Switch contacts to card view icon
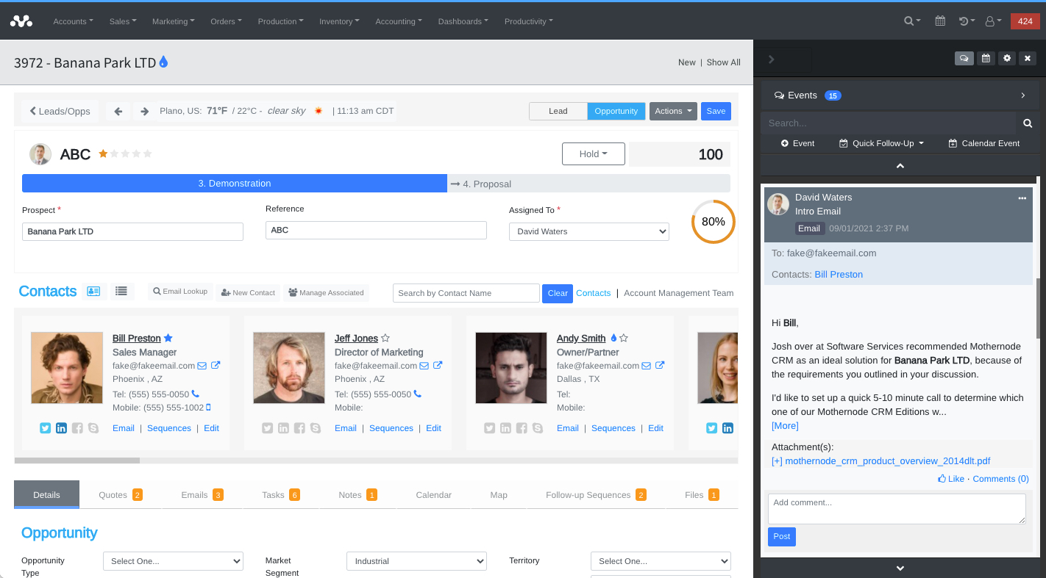The width and height of the screenshot is (1046, 578). coord(93,292)
